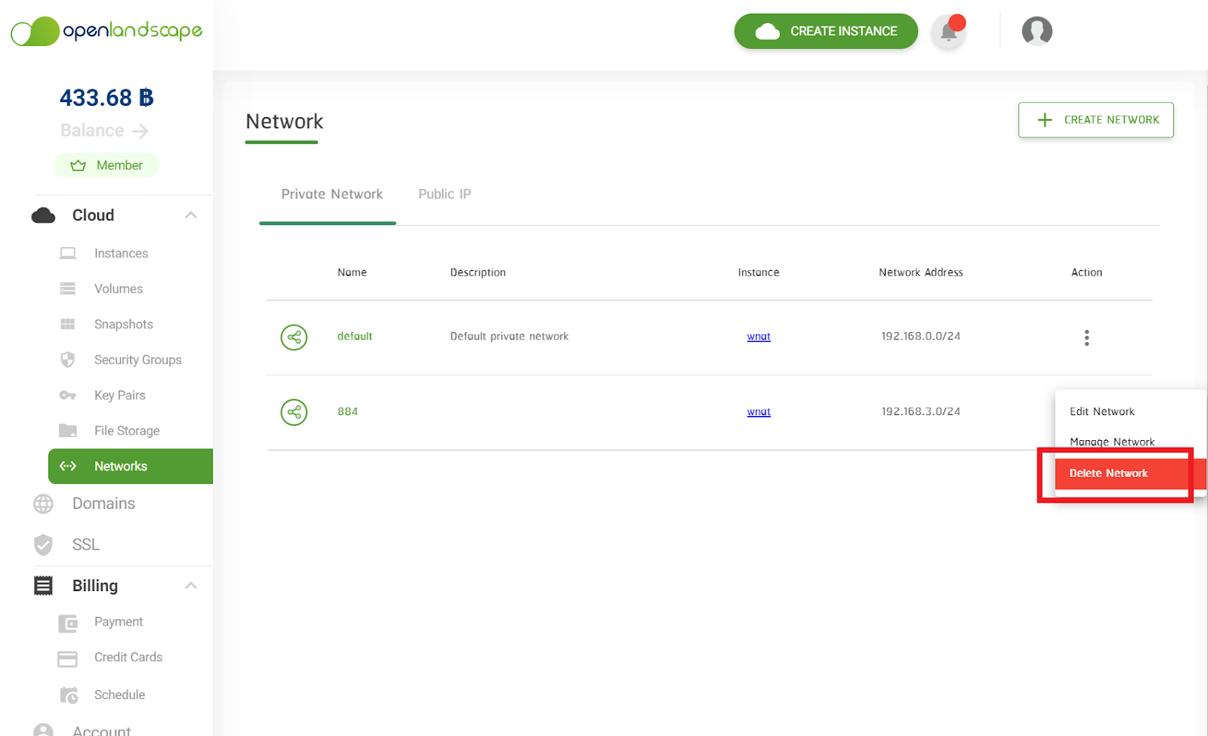
Task: Click the default network share icon
Action: (294, 337)
